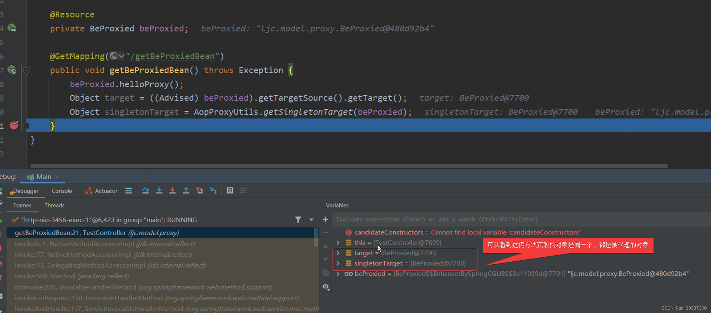Click the fold end marker on the breakpoint line
Screen dimensions: 711x313
click(26, 126)
